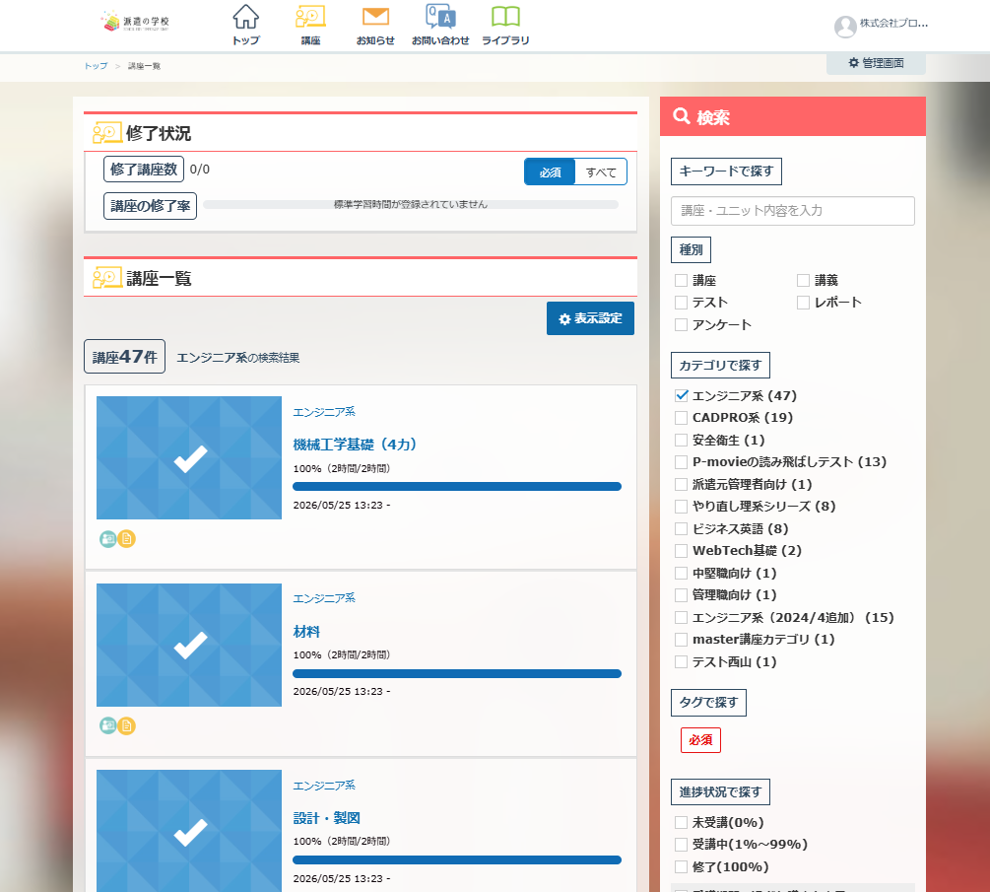Image resolution: width=990 pixels, height=892 pixels.
Task: Open the 機械工学基礎（4力） course link
Action: click(355, 445)
